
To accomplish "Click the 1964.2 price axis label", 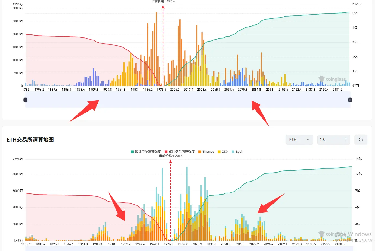I will point(148,90).
